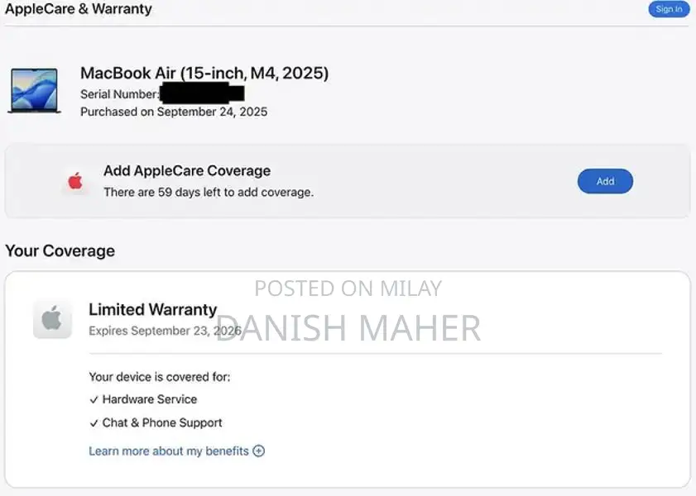Click the redacted serial number field

point(202,94)
